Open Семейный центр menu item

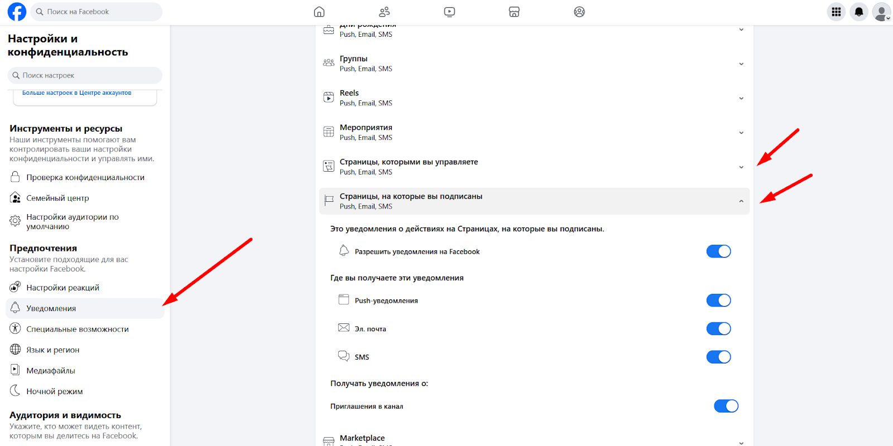(x=85, y=198)
